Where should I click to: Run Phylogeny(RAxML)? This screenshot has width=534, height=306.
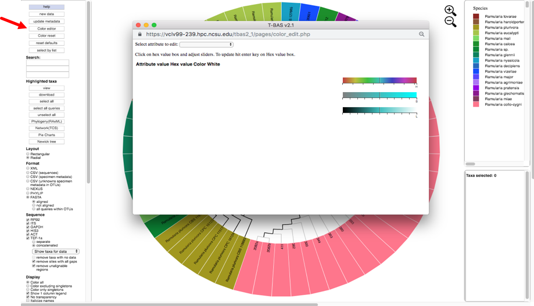pyautogui.click(x=46, y=122)
